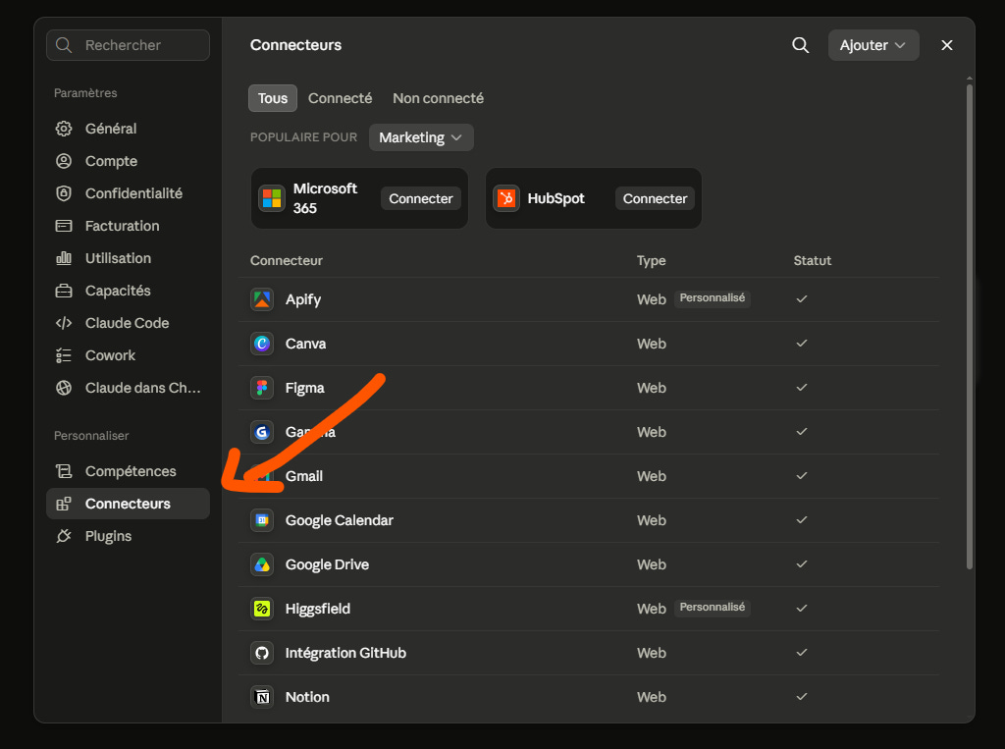The image size is (1005, 749).
Task: Click Web type in Notion row
Action: [x=652, y=697]
